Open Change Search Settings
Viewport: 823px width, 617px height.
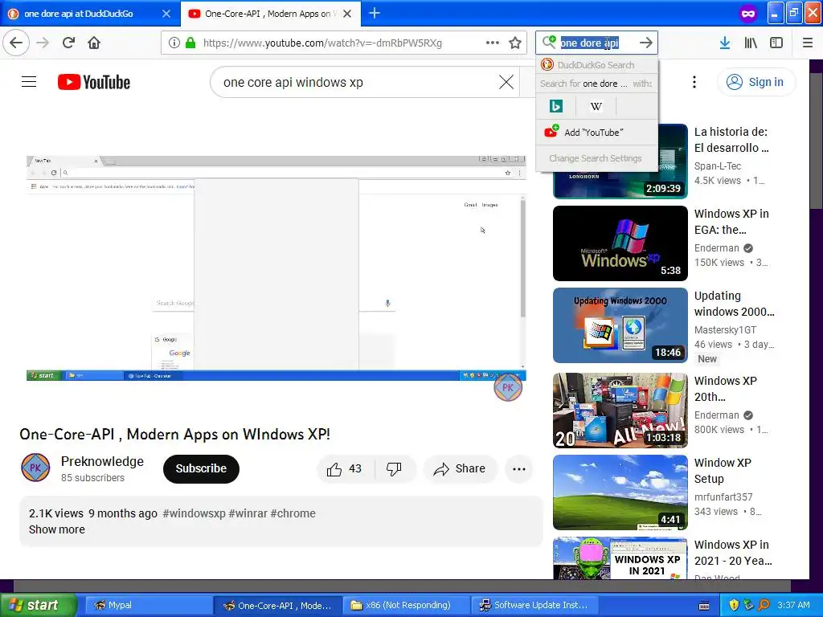coord(596,158)
